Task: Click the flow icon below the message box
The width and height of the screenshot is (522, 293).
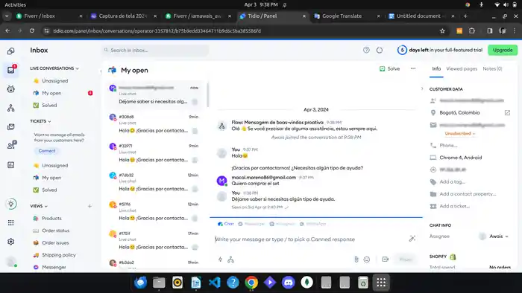Action: point(230,260)
